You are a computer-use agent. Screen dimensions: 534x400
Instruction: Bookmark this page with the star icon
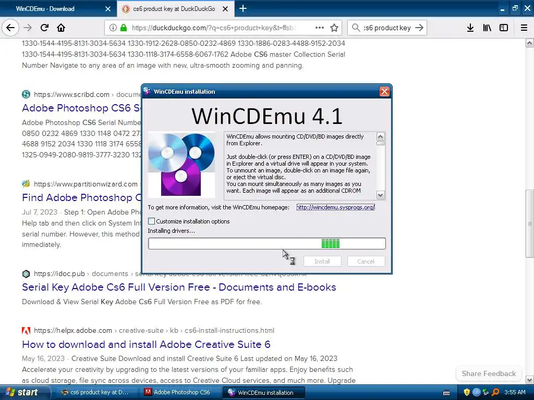pos(334,28)
